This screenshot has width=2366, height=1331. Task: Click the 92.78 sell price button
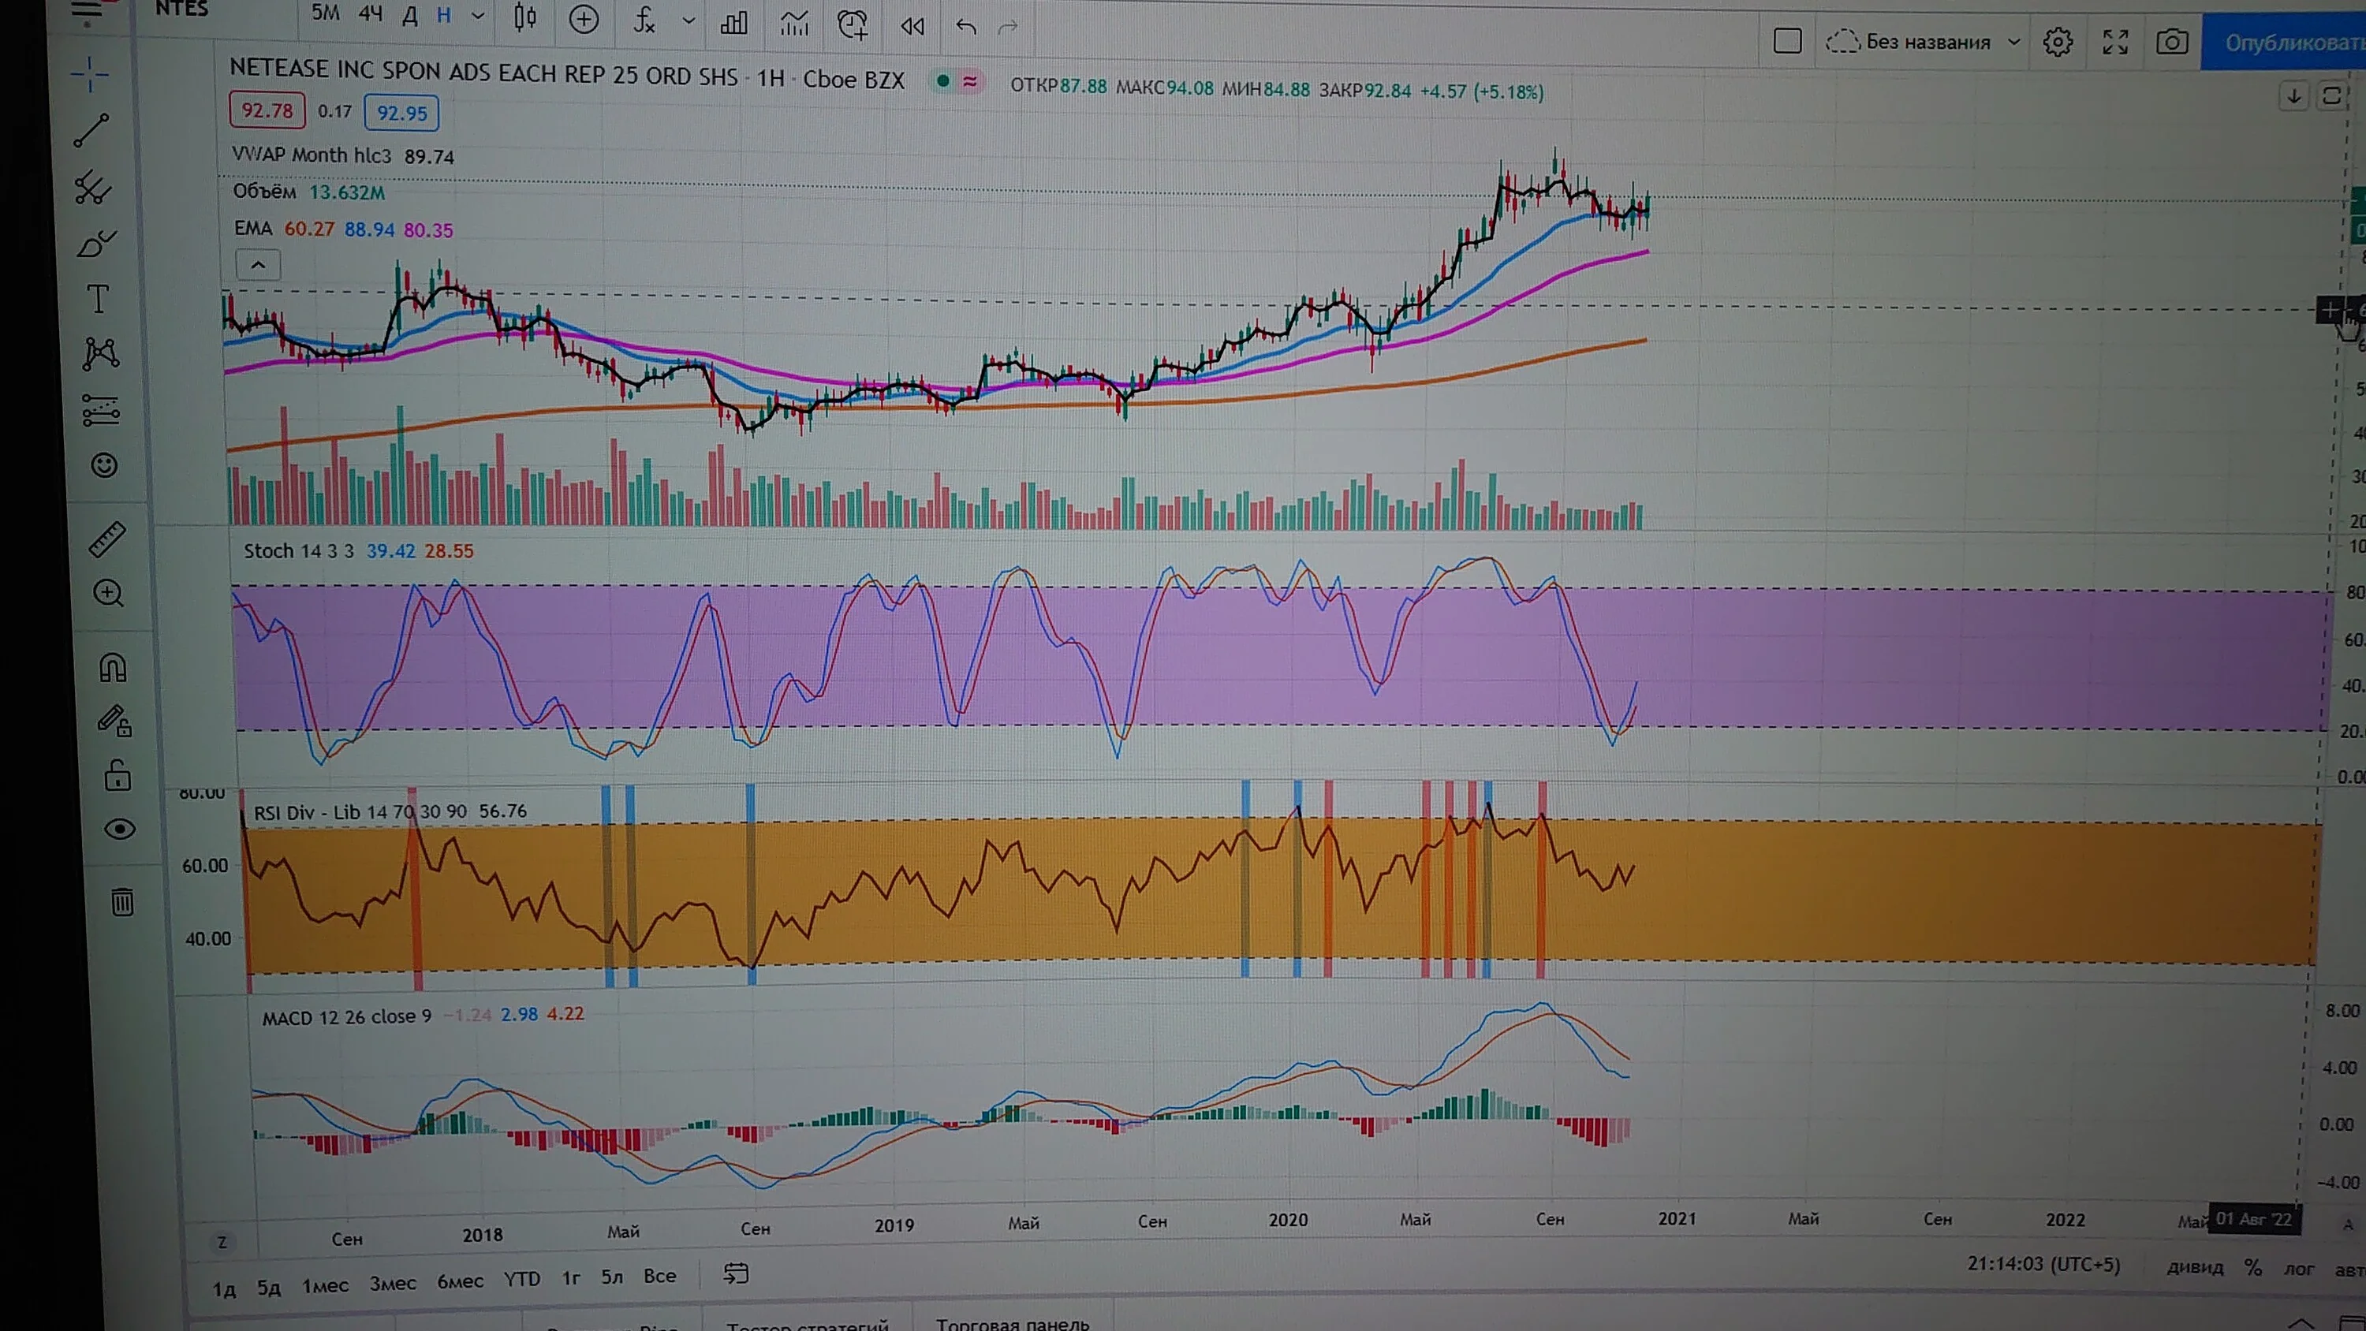point(267,110)
